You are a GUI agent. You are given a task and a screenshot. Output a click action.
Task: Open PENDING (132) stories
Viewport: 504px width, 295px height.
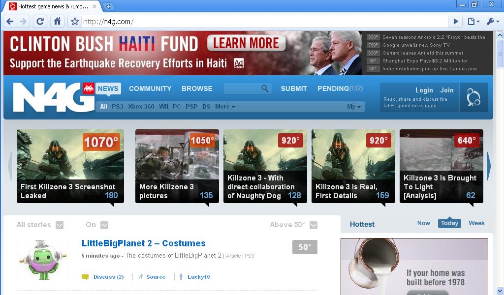coord(340,88)
